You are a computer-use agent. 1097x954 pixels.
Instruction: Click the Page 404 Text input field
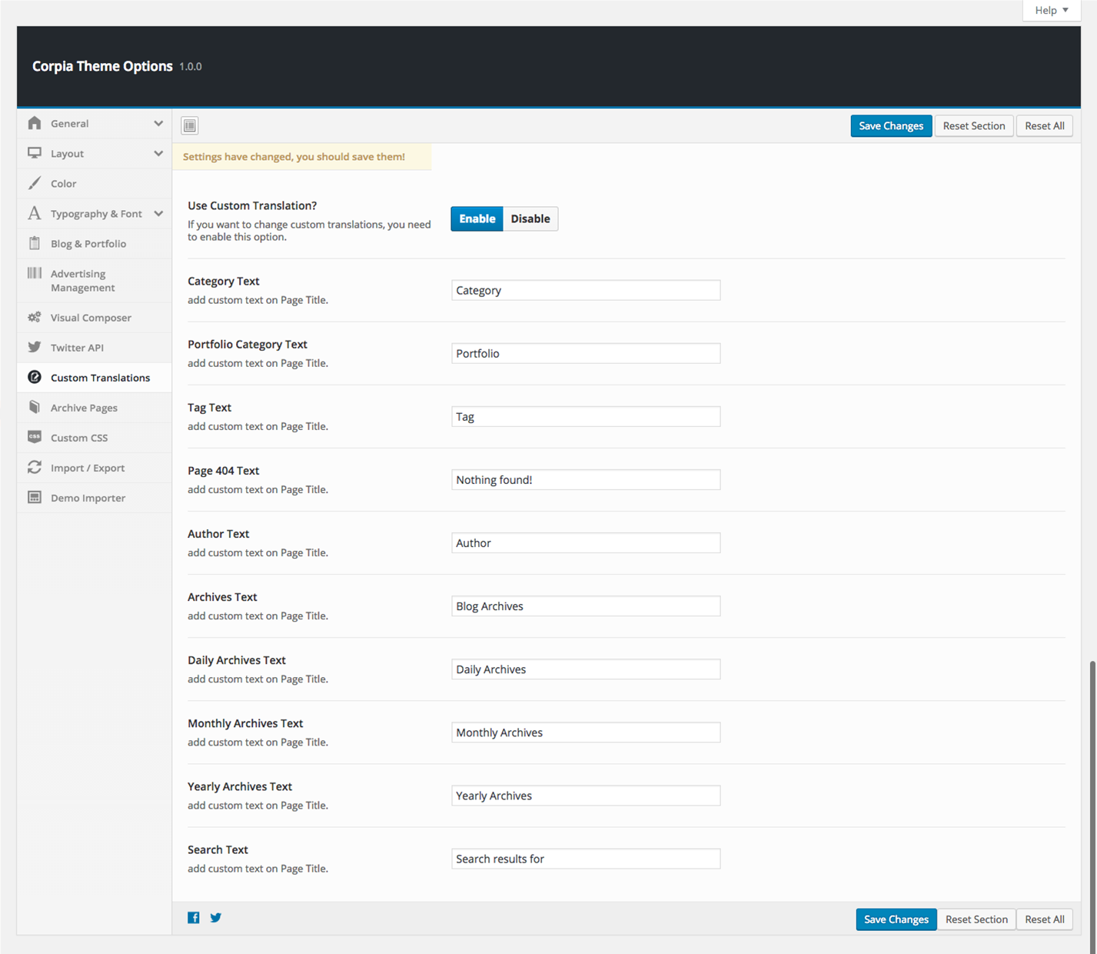(586, 480)
